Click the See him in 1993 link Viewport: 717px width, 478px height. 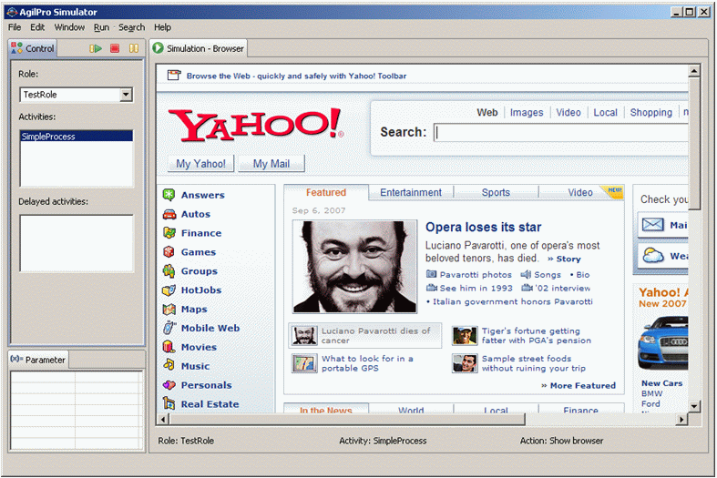[x=476, y=288]
